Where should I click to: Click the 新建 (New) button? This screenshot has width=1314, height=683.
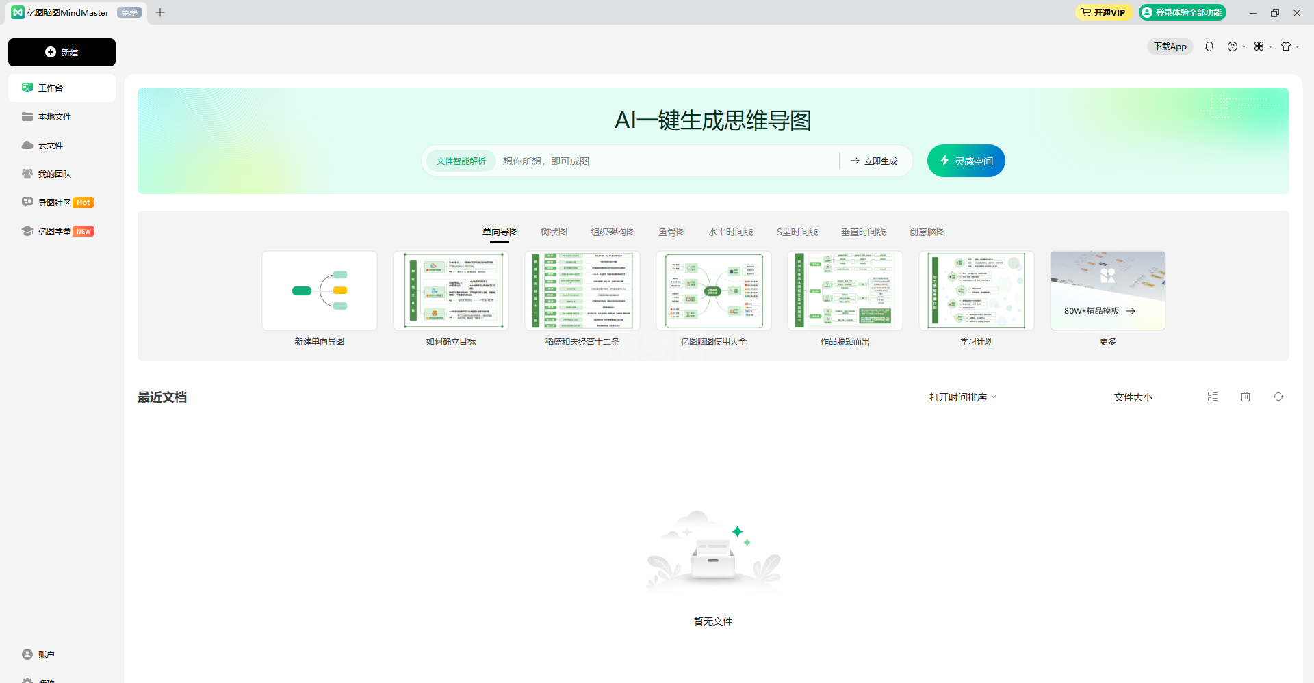(x=62, y=52)
